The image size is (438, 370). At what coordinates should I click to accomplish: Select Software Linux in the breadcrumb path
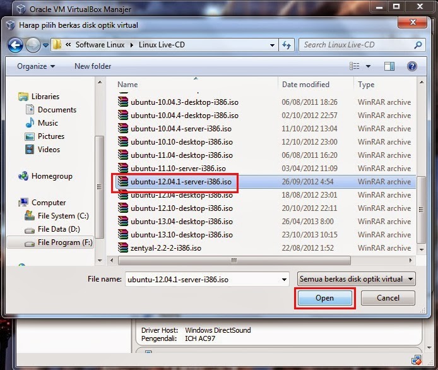[x=100, y=45]
